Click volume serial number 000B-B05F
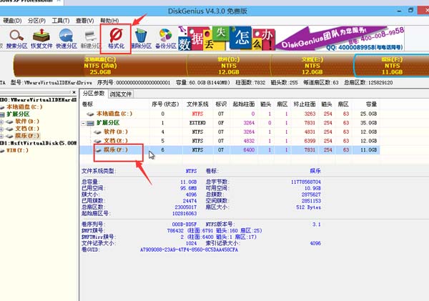Screen dimensions: 429x301 184,224
